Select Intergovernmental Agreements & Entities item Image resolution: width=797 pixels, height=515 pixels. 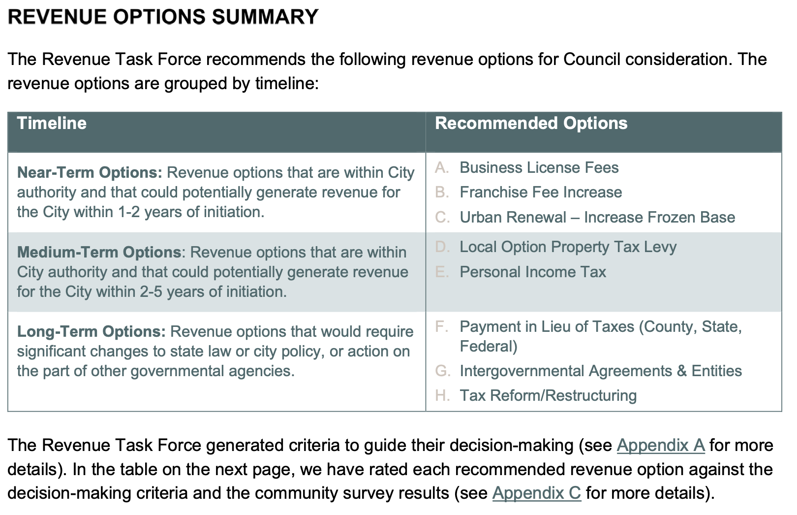click(x=600, y=371)
